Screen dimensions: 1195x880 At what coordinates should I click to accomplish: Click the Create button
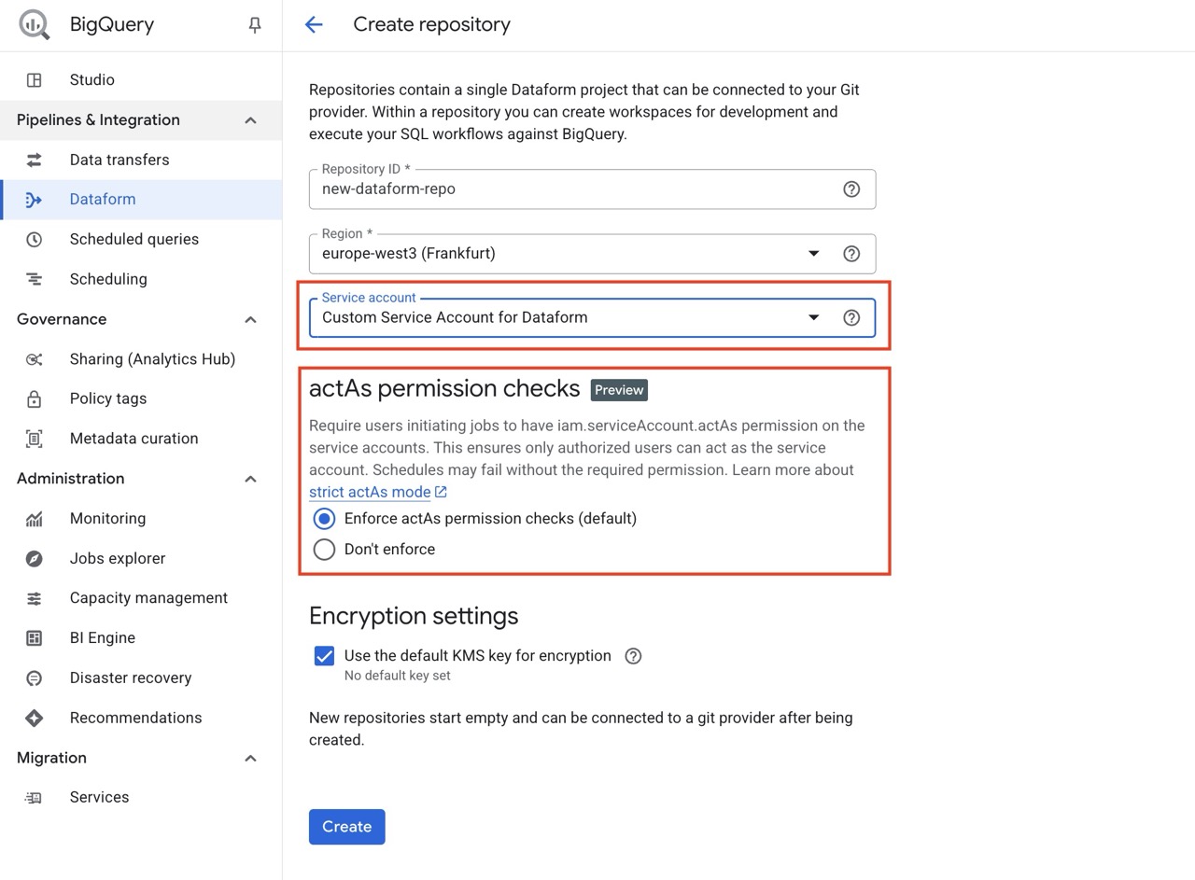[346, 827]
